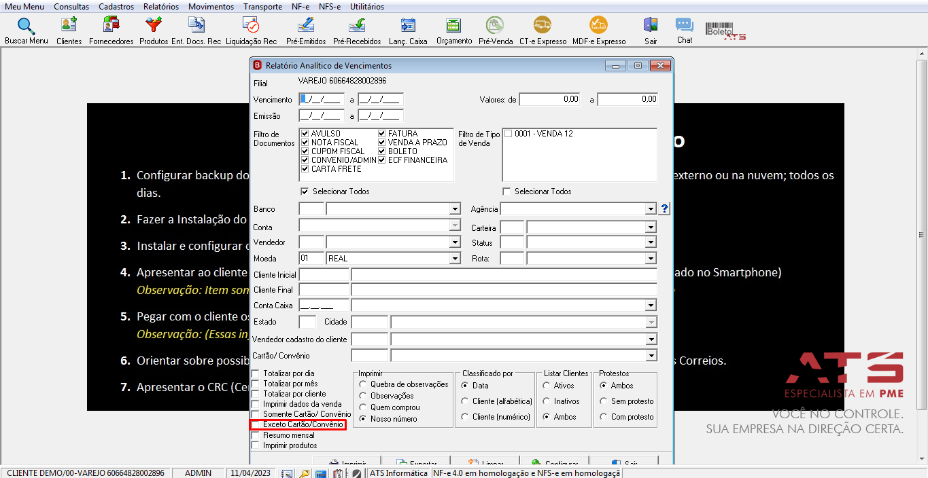Expand the Cartão/ Convênio dropdown
928x478 pixels.
tap(651, 356)
